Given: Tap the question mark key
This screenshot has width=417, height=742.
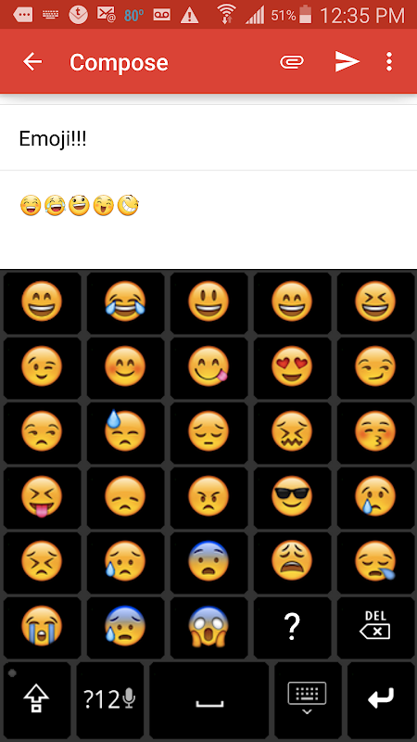Looking at the screenshot, I should pos(292,627).
